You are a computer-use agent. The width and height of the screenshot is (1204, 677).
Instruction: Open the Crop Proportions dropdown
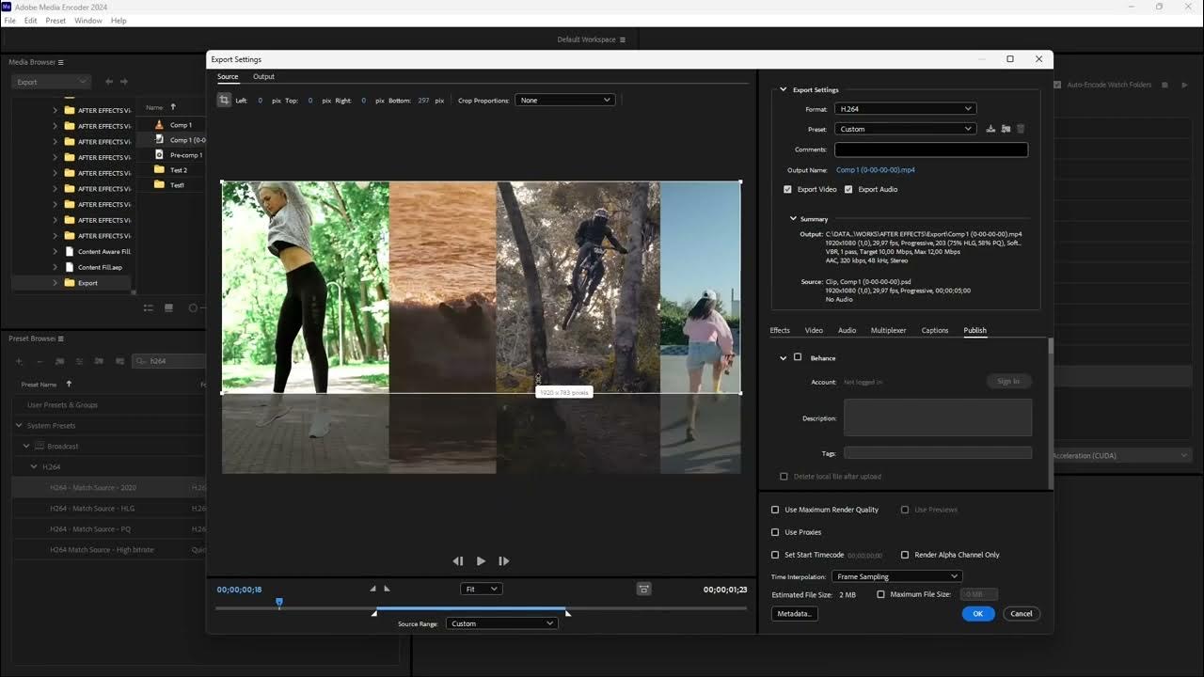click(x=565, y=100)
